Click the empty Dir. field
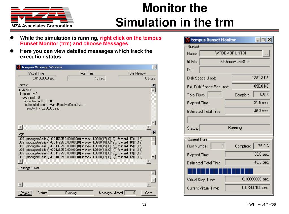 pos(235,70)
